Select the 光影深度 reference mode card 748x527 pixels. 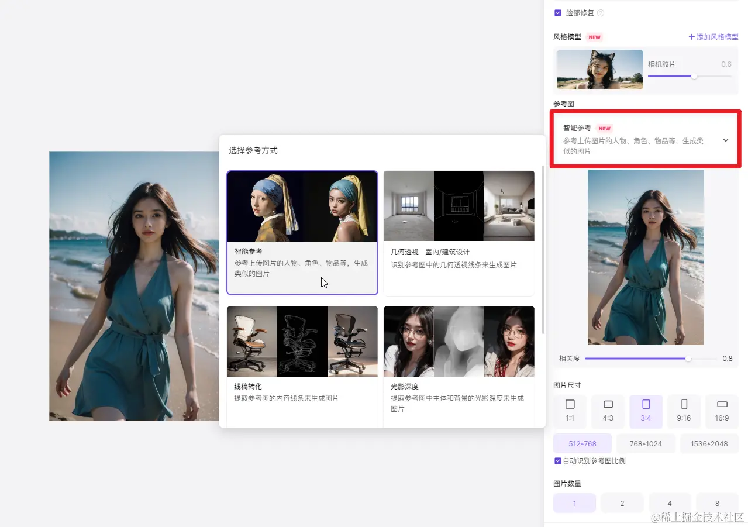[459, 366]
